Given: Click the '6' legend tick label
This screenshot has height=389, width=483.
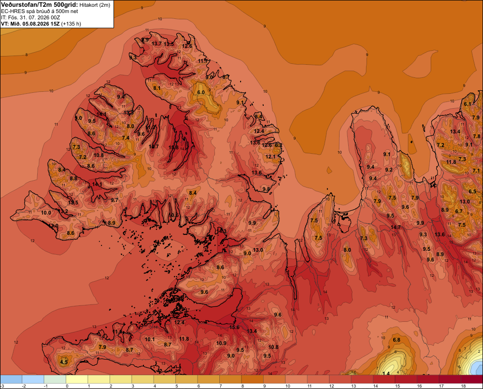Looking at the screenshot, I should coord(199,386).
